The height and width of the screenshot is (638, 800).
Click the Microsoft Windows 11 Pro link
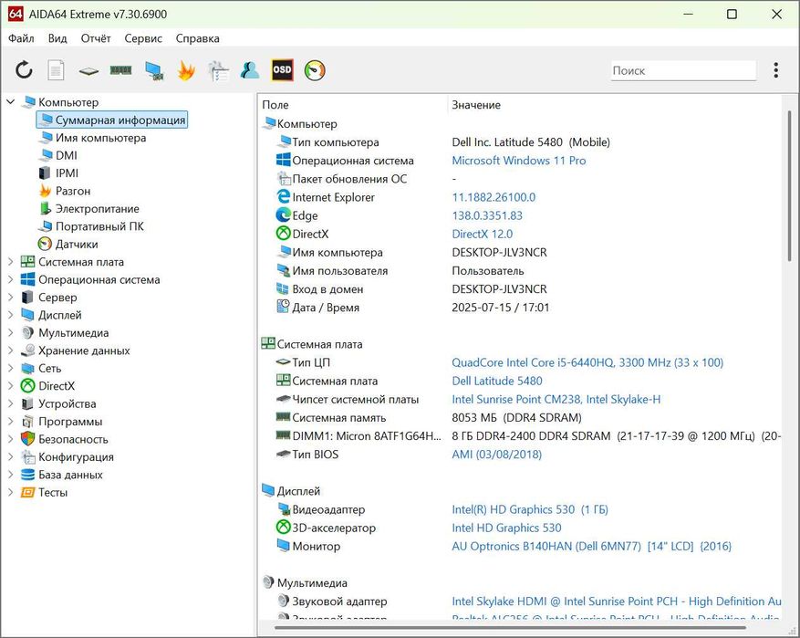(519, 161)
